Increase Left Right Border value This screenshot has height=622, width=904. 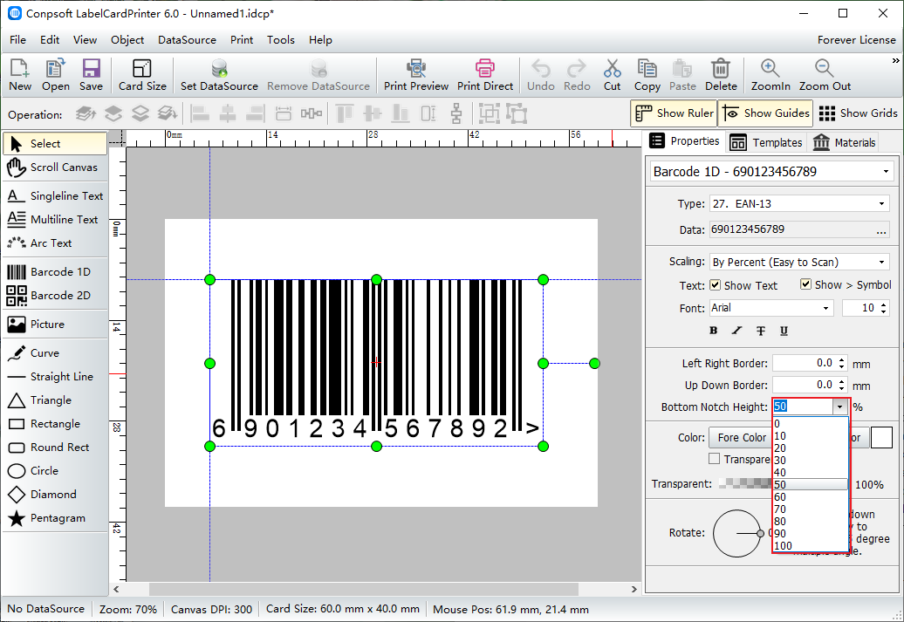click(842, 359)
